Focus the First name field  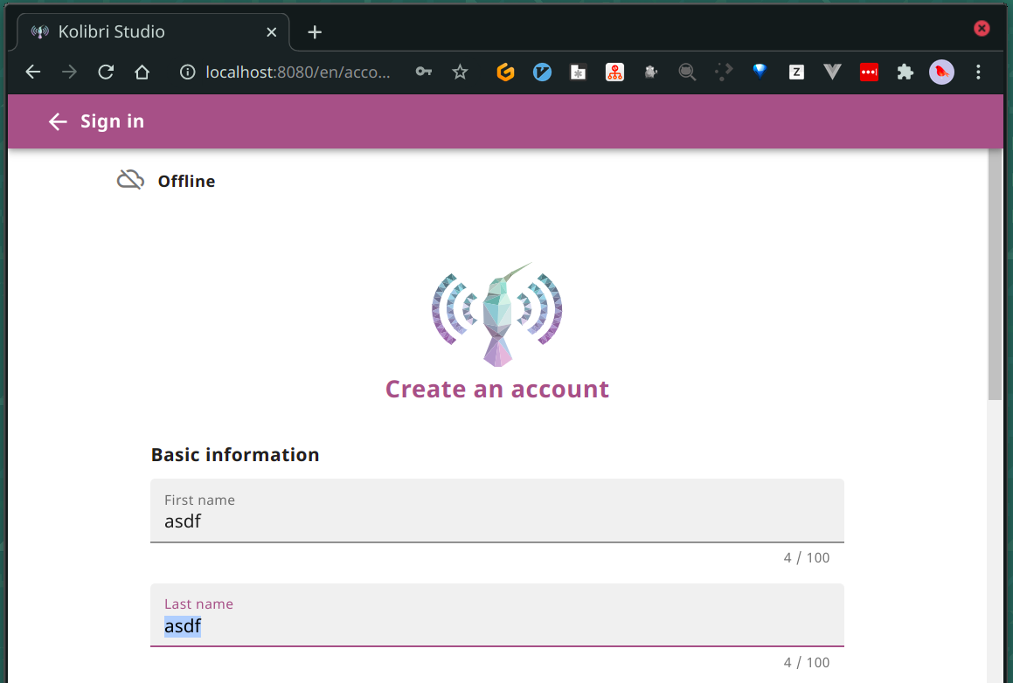click(496, 510)
